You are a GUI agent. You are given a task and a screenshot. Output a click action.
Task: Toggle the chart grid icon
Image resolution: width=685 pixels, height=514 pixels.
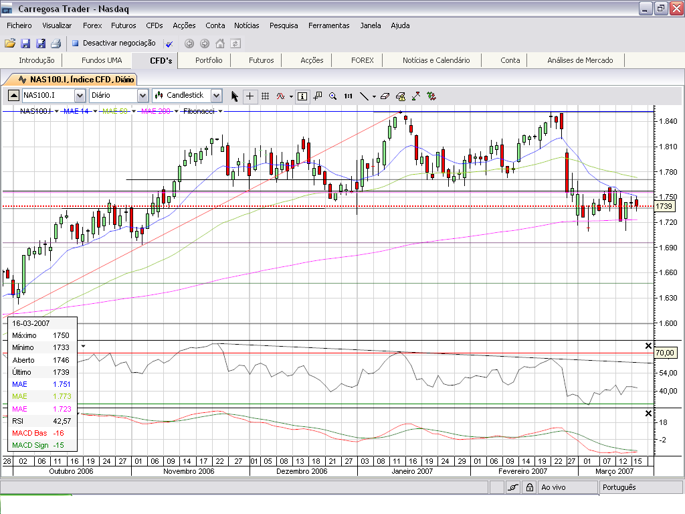(x=265, y=96)
